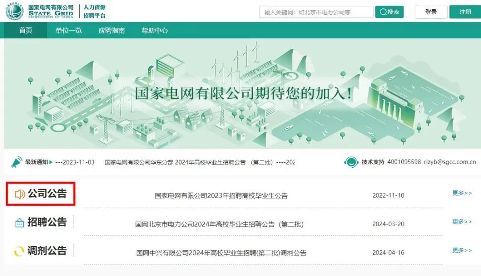Viewport: 481px width, 276px height.
Task: Click the megaphone icon next to 最新通知
Action: 16,162
